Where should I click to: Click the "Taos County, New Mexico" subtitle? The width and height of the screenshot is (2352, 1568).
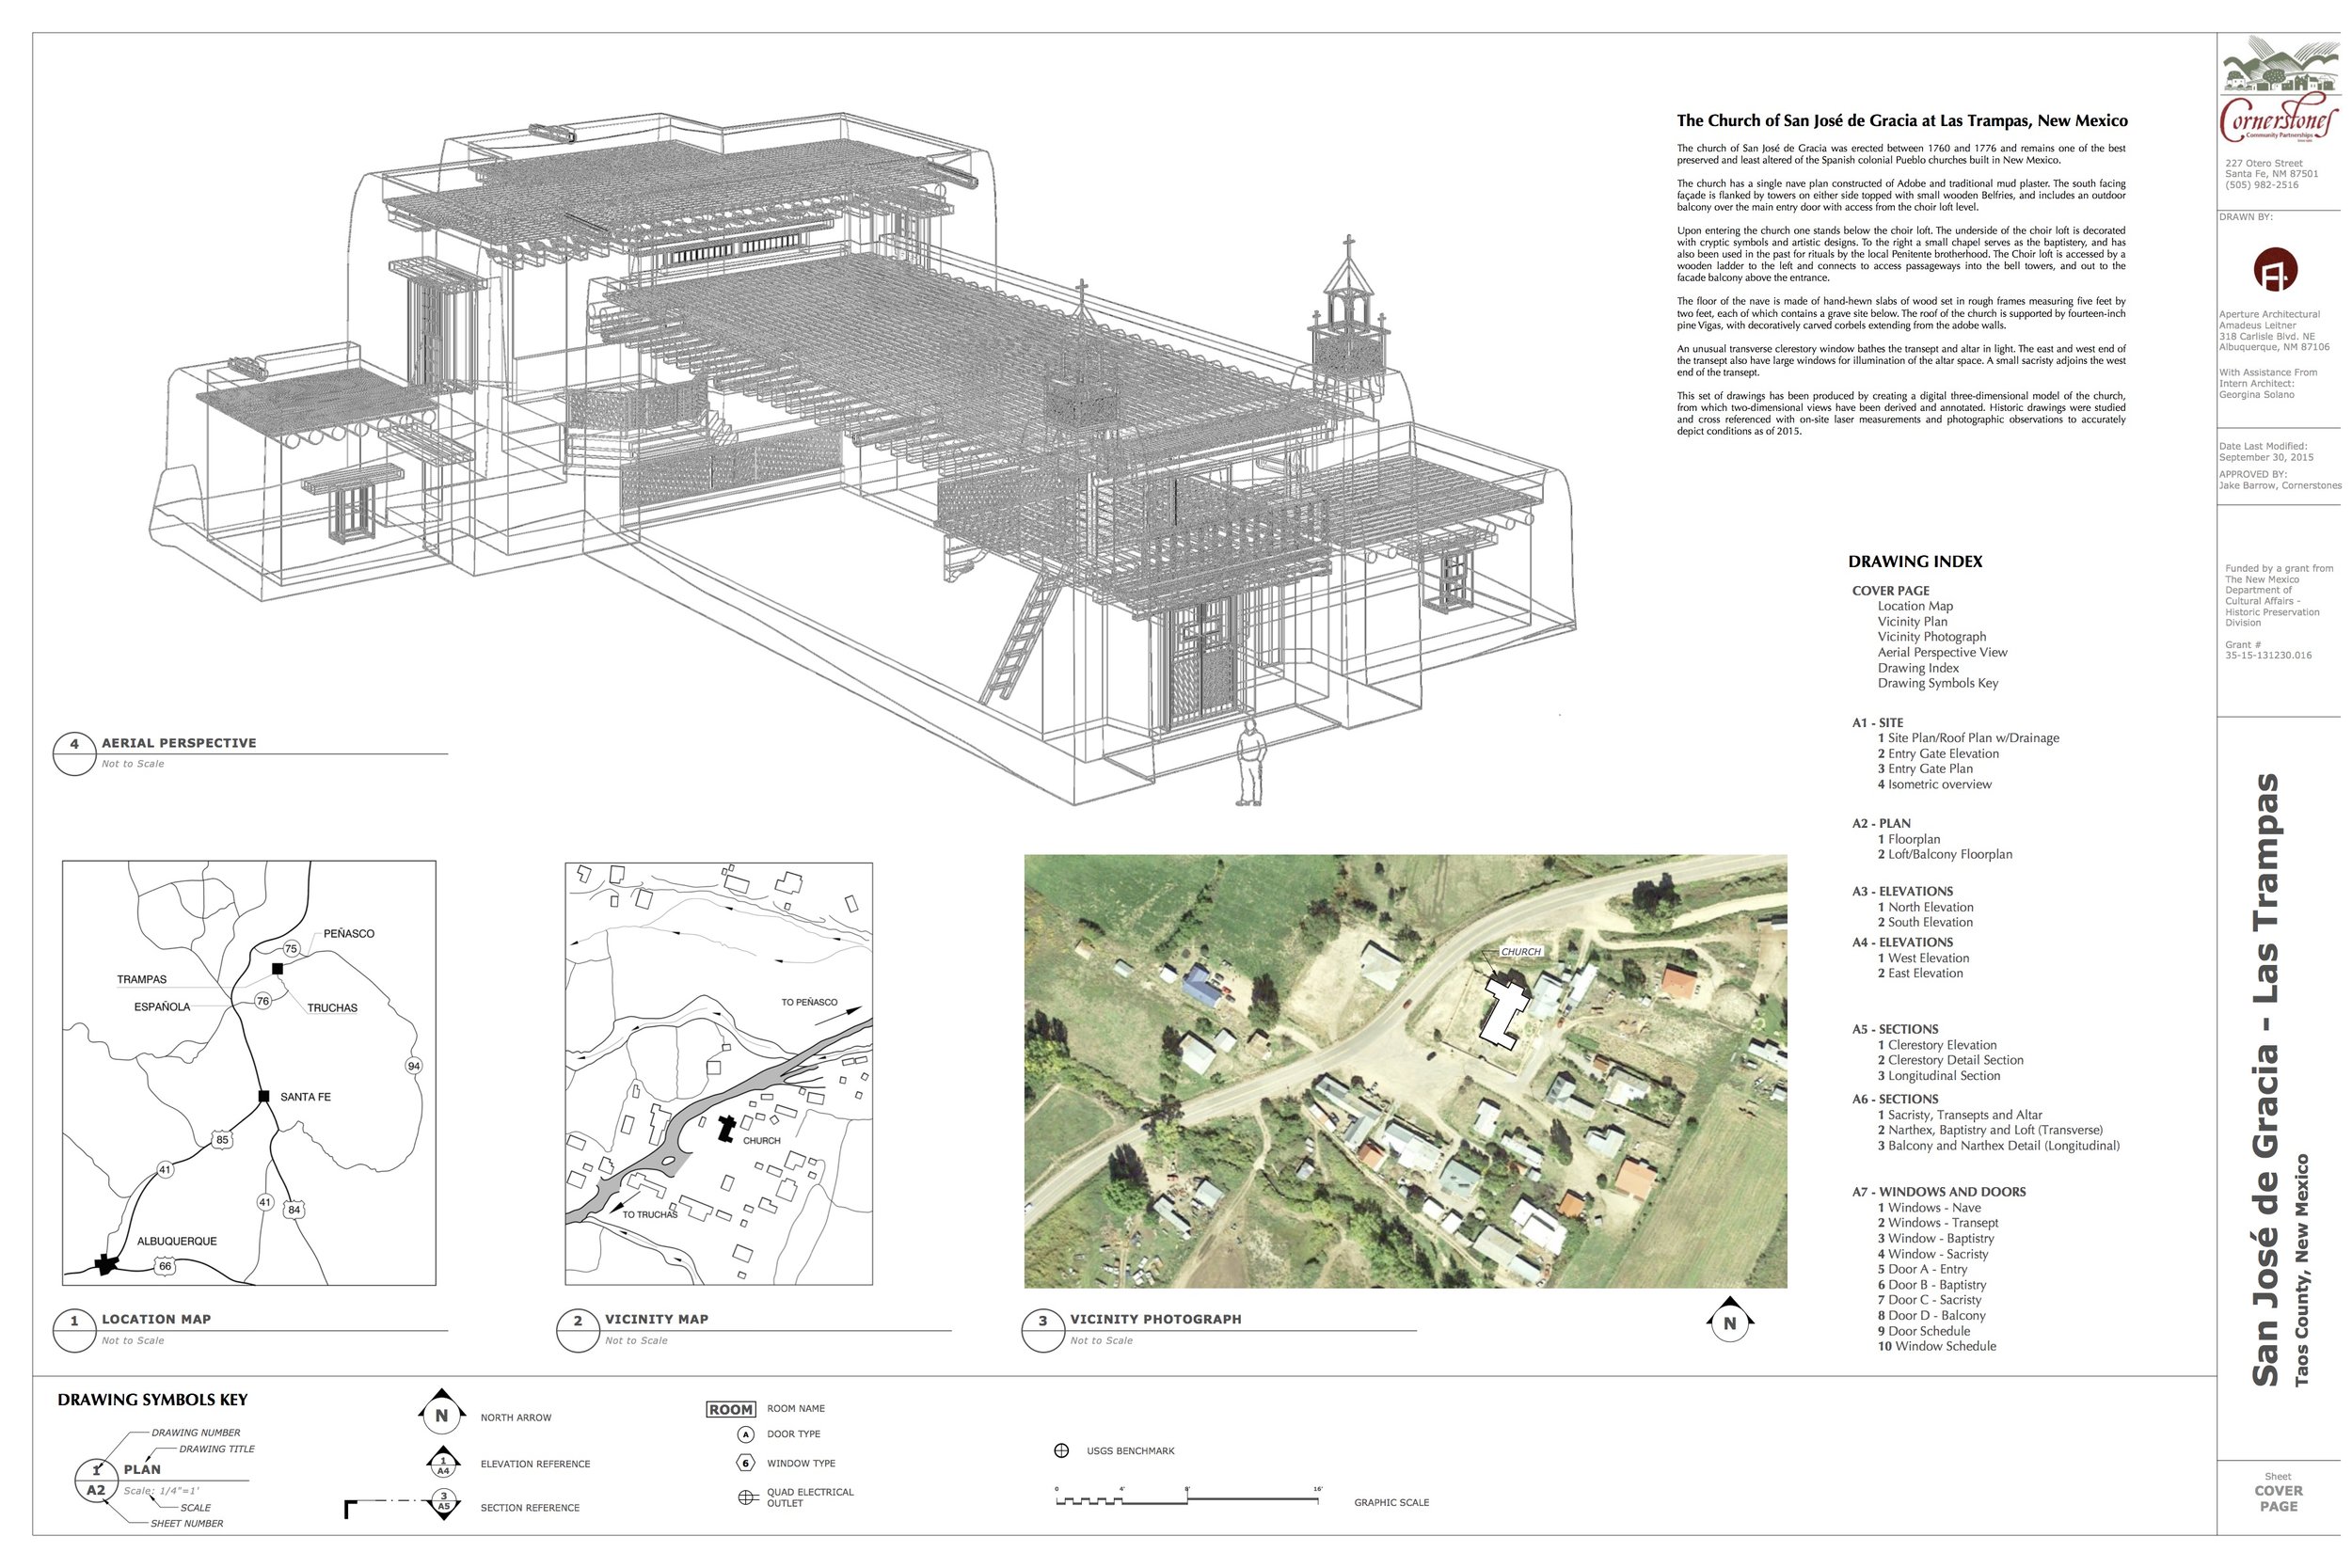coord(2302,1270)
